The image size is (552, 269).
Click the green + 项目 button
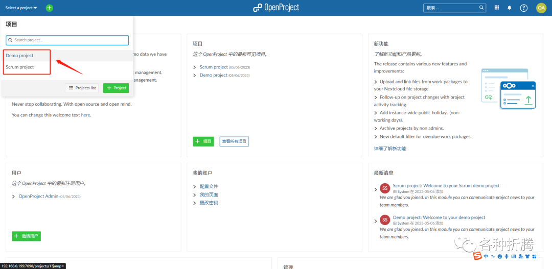(203, 141)
